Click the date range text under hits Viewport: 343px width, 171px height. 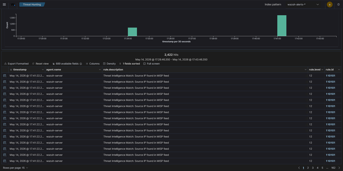[x=171, y=59]
